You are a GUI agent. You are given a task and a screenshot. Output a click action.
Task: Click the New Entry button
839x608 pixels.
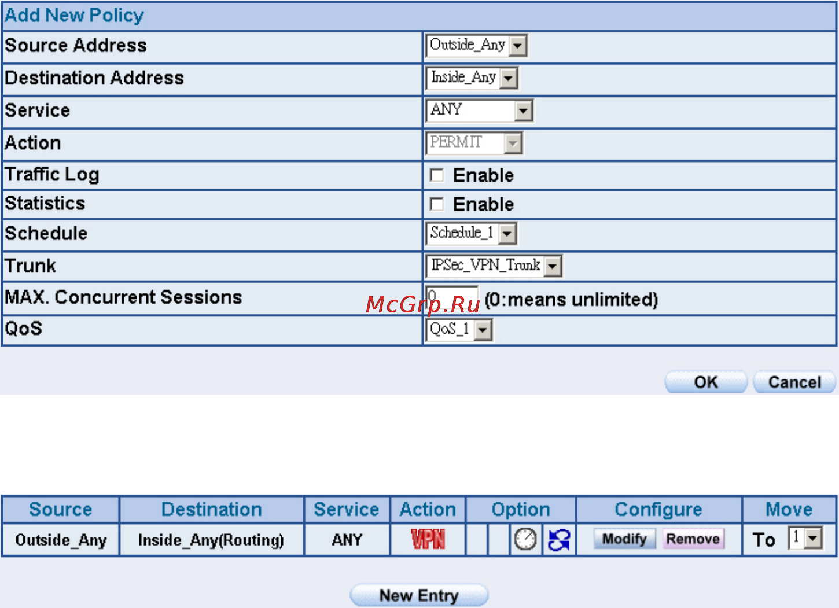click(x=419, y=595)
